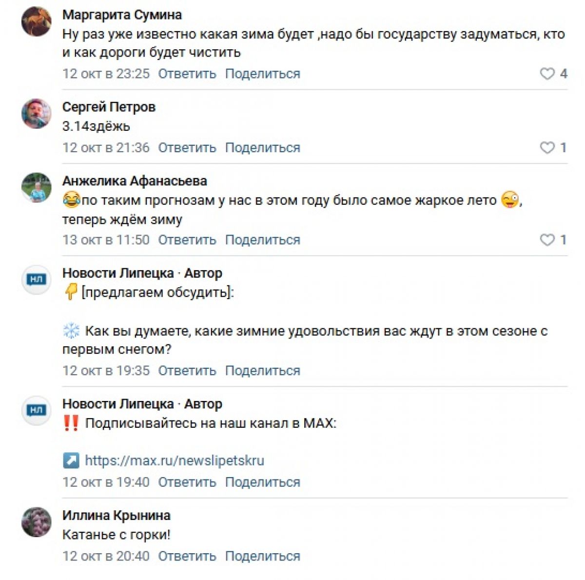Image resolution: width=585 pixels, height=580 pixels.
Task: Share the Иллина Крынина comment
Action: [x=262, y=556]
